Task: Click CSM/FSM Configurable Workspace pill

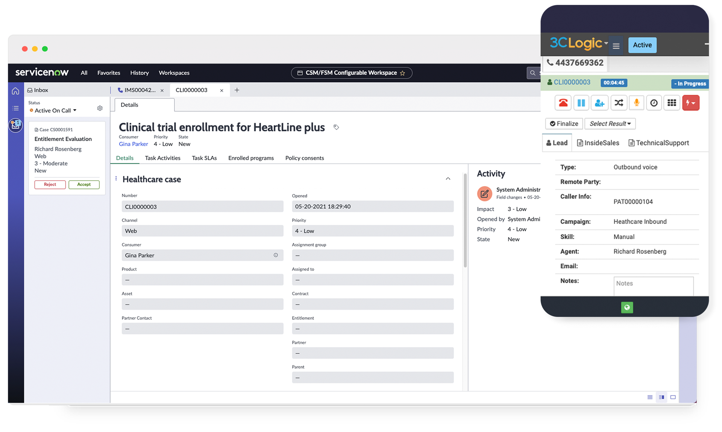Action: coord(352,73)
